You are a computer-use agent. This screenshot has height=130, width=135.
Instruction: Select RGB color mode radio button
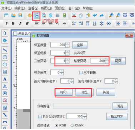click(56, 125)
